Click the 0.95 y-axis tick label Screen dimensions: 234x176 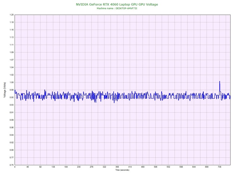pos(12,98)
